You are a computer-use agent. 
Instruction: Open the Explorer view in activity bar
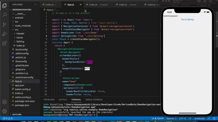(x=4, y=5)
